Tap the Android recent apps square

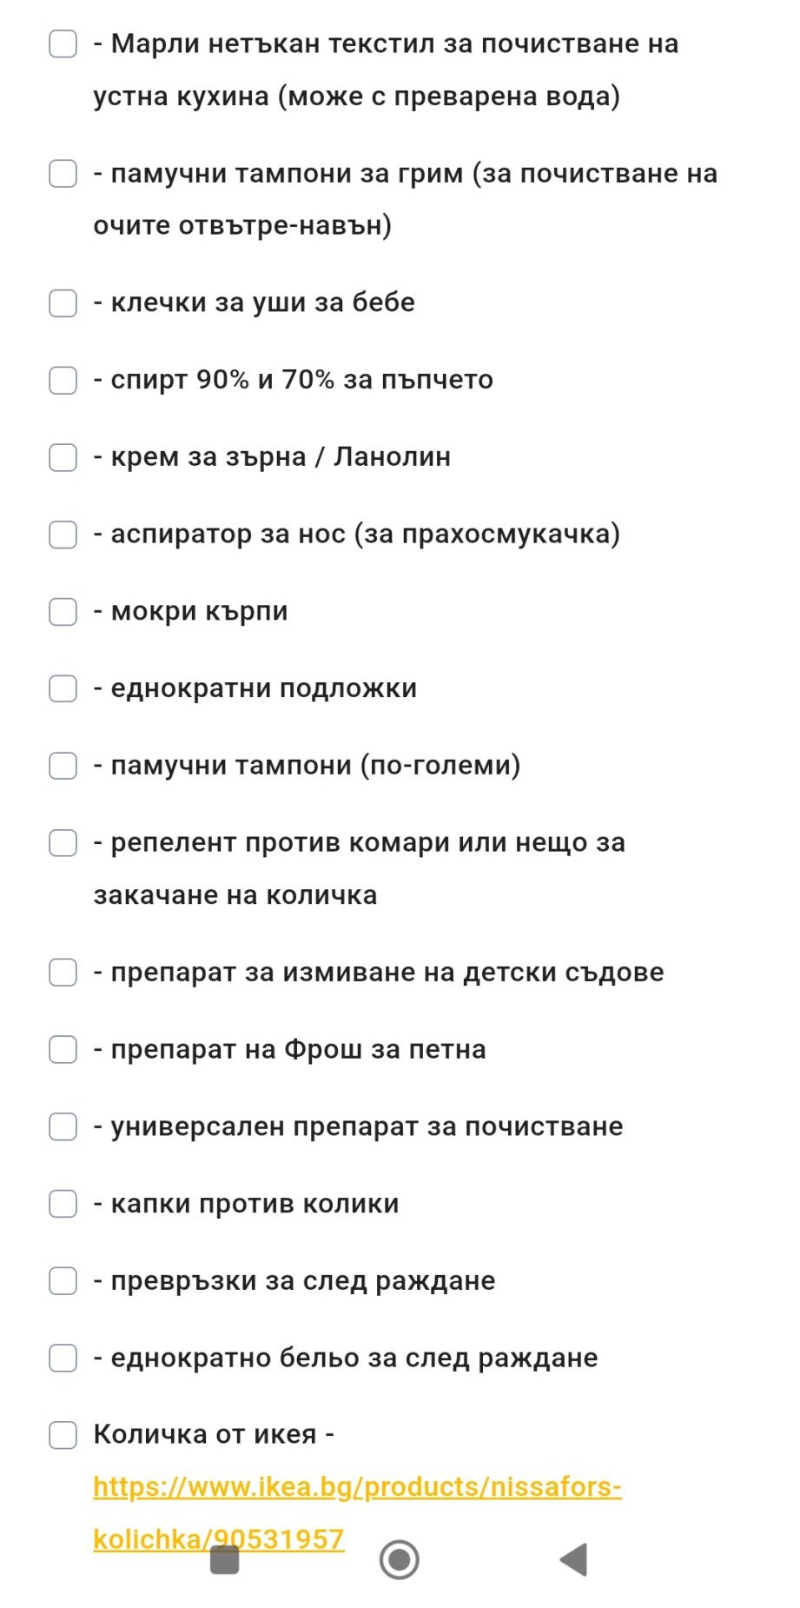point(225,1560)
